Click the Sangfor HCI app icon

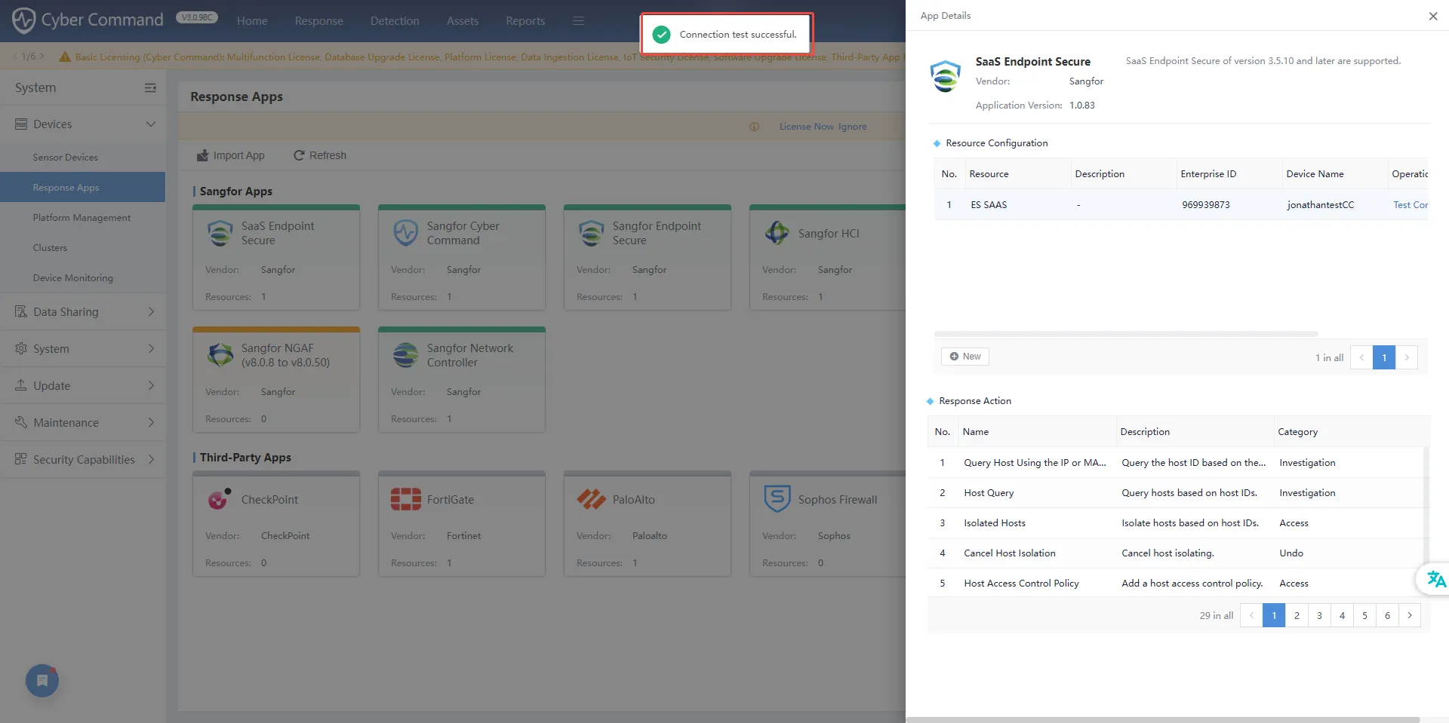[x=777, y=234]
